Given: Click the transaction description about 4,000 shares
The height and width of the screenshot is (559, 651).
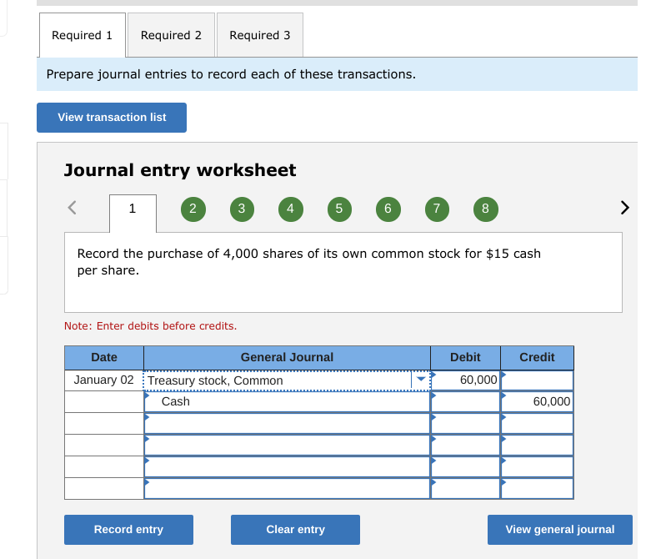Looking at the screenshot, I should [x=309, y=262].
